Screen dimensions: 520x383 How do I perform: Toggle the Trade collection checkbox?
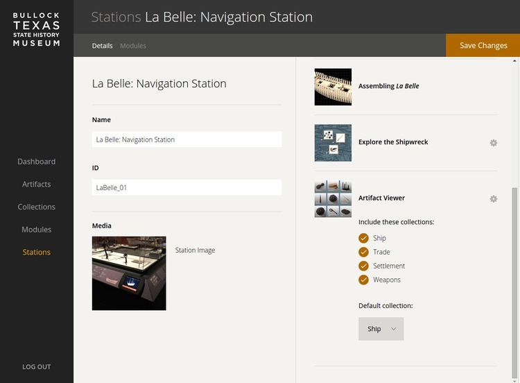coord(363,252)
